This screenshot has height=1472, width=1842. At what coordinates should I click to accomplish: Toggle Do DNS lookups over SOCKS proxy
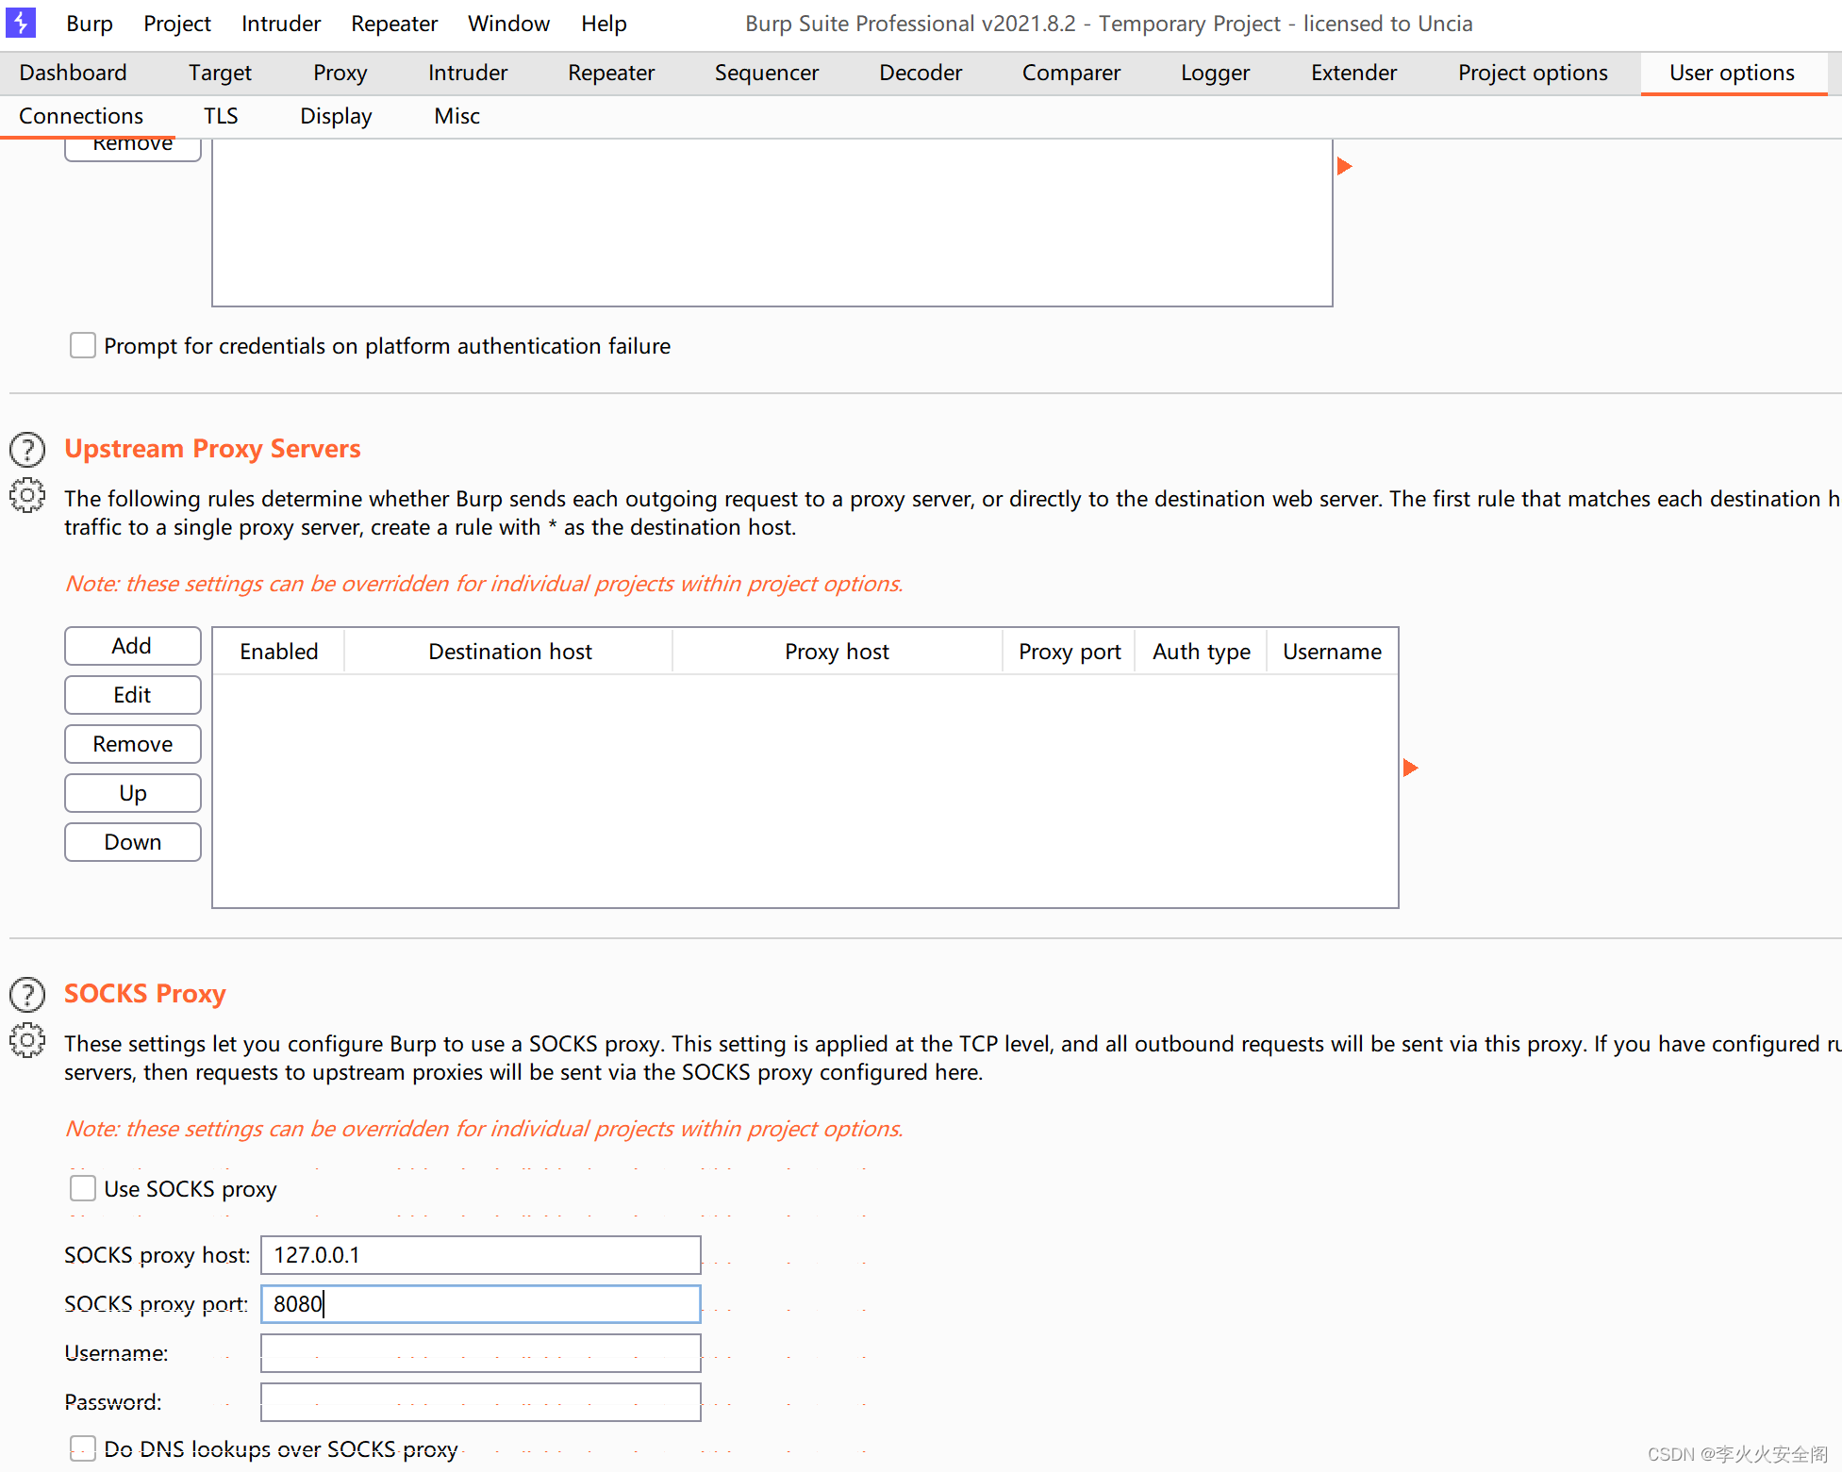tap(81, 1448)
